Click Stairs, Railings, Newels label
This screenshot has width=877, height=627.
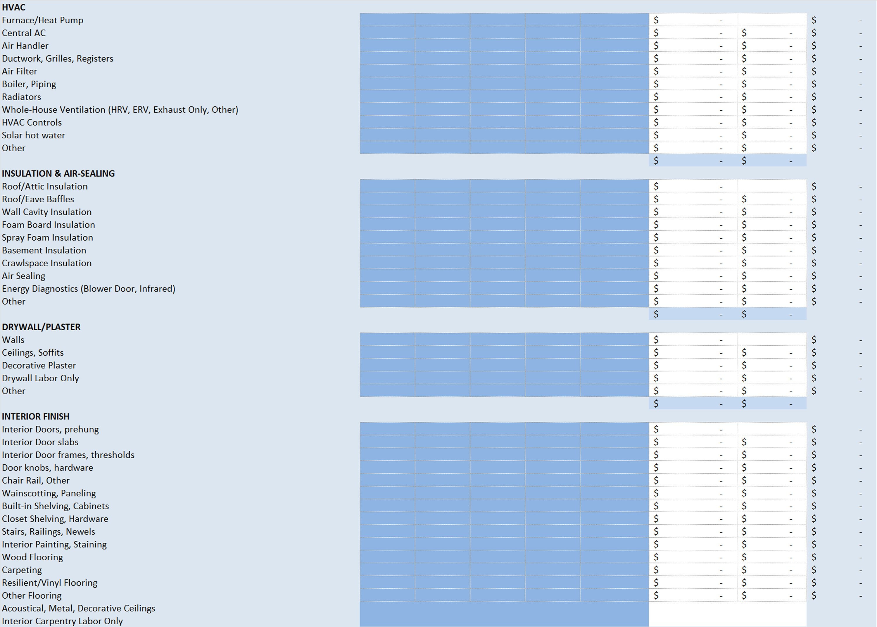pos(48,532)
